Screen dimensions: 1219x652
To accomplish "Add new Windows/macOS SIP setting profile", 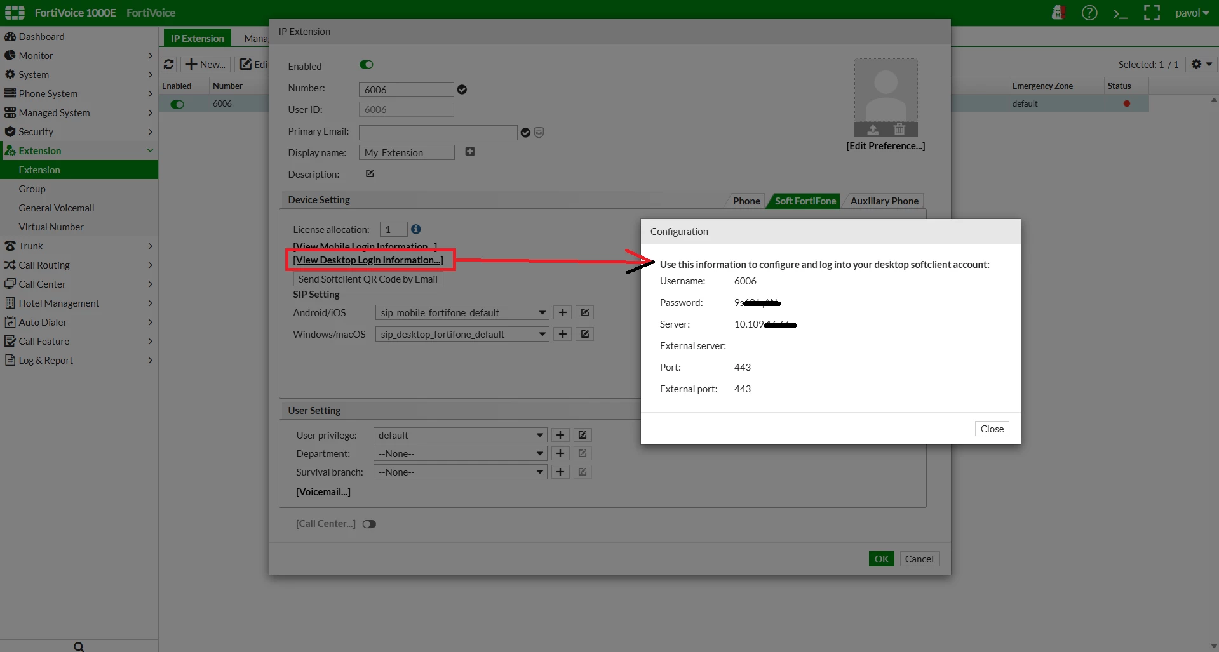I will pyautogui.click(x=563, y=334).
